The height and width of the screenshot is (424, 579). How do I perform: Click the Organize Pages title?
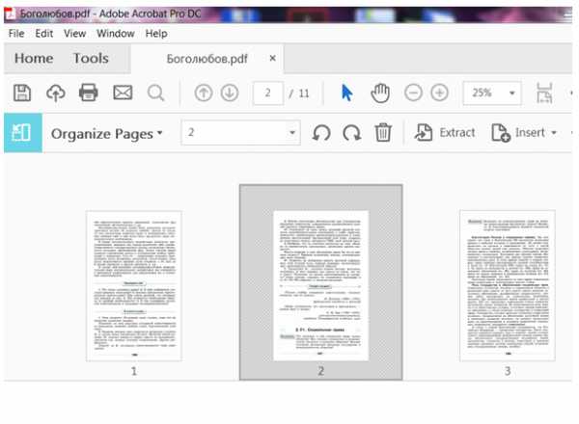point(102,134)
